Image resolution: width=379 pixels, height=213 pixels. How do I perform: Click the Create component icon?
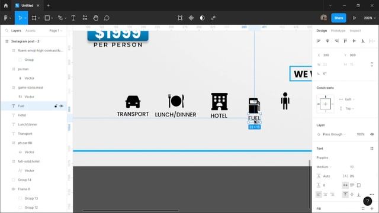[191, 18]
